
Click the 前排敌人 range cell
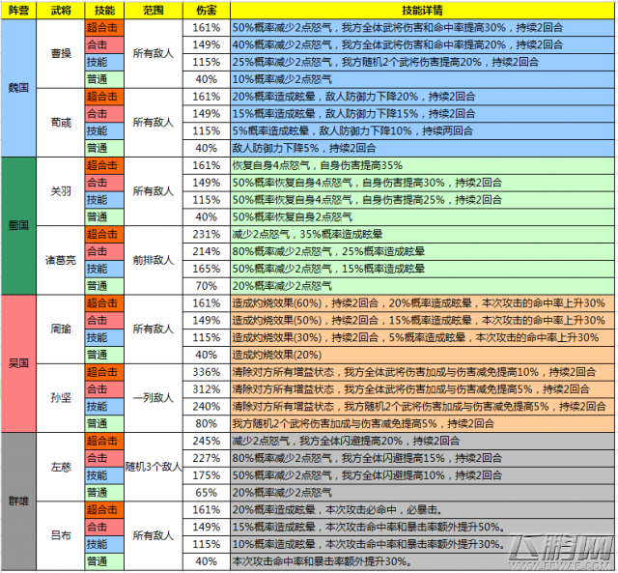point(154,260)
